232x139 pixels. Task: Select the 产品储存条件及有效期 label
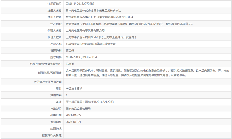48,82
